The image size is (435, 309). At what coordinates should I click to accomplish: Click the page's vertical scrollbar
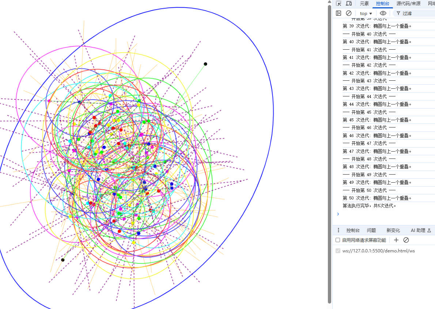tap(330, 154)
